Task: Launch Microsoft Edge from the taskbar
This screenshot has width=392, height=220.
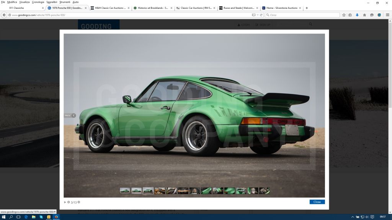Action: [x=26, y=217]
